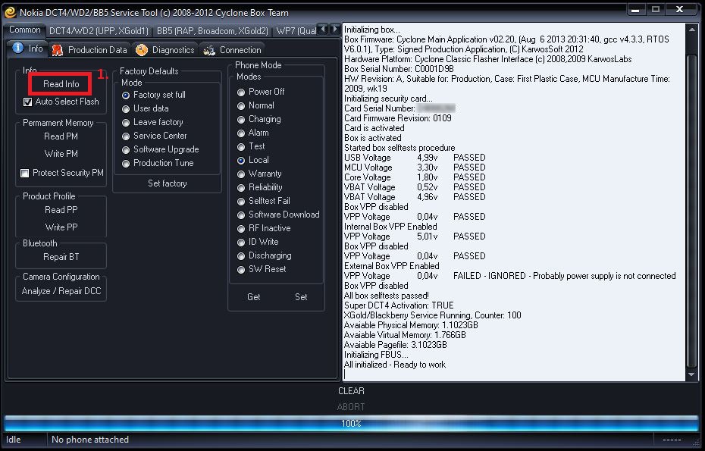Switch to DCT4/WD2 (UPP, XGold1) tab
Viewport: 705px width, 451px height.
[99, 30]
